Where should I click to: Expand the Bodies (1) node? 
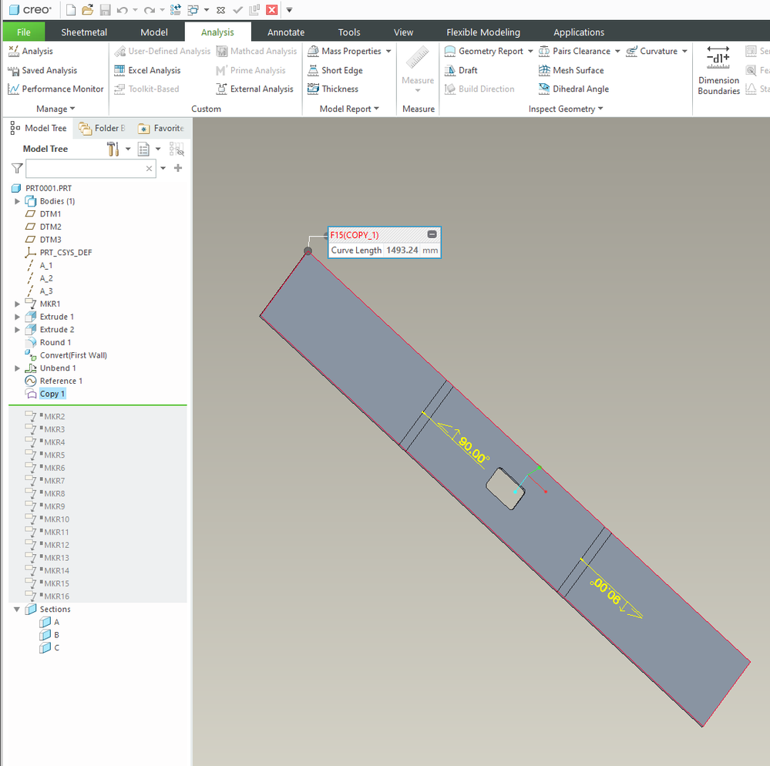(x=18, y=201)
